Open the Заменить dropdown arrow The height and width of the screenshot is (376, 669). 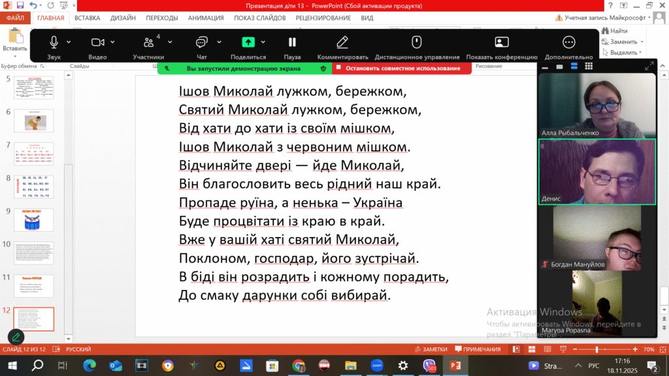[641, 42]
